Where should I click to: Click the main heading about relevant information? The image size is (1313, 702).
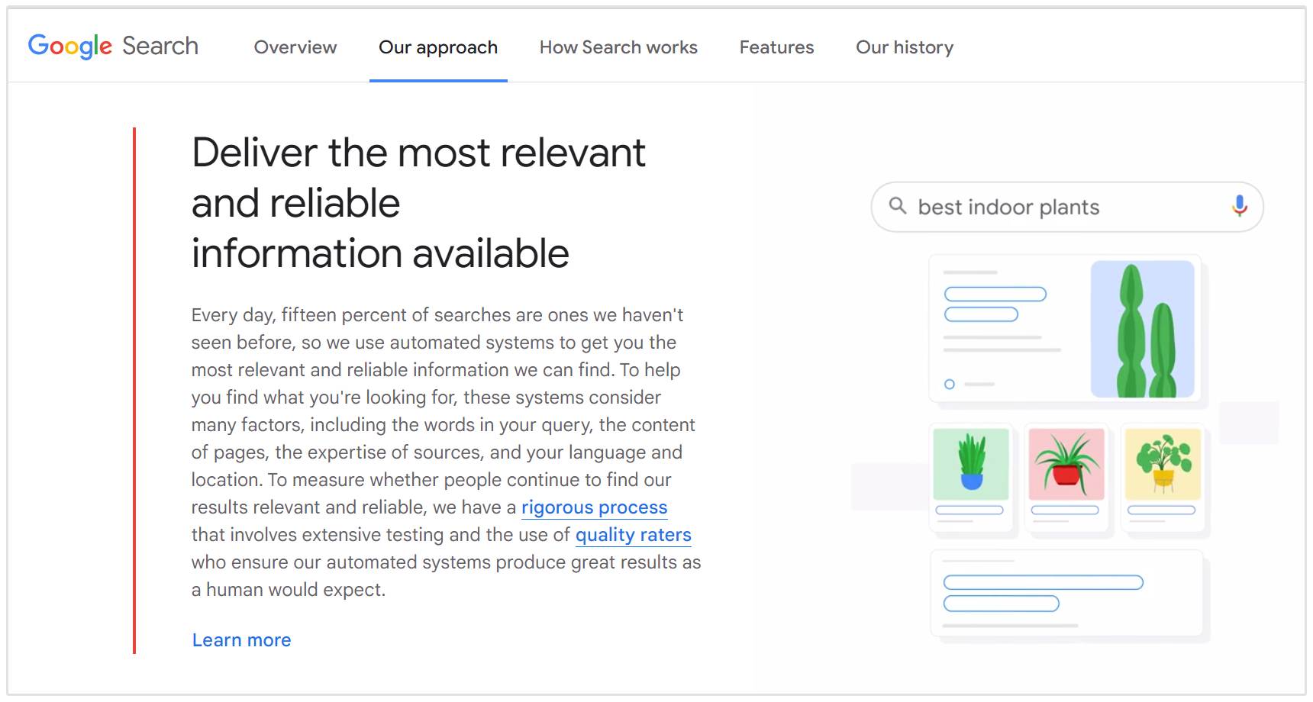pyautogui.click(x=418, y=203)
